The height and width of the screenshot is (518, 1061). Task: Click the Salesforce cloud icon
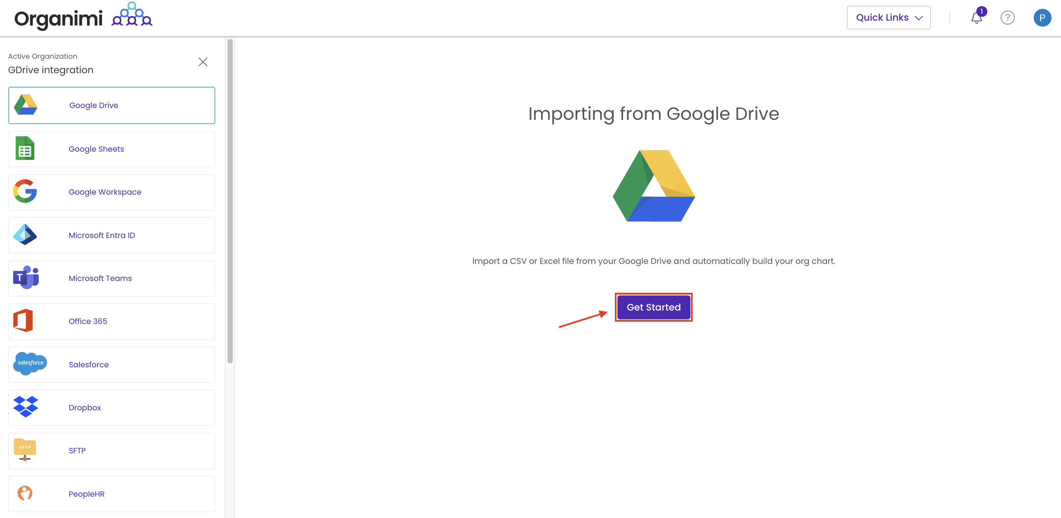(30, 363)
